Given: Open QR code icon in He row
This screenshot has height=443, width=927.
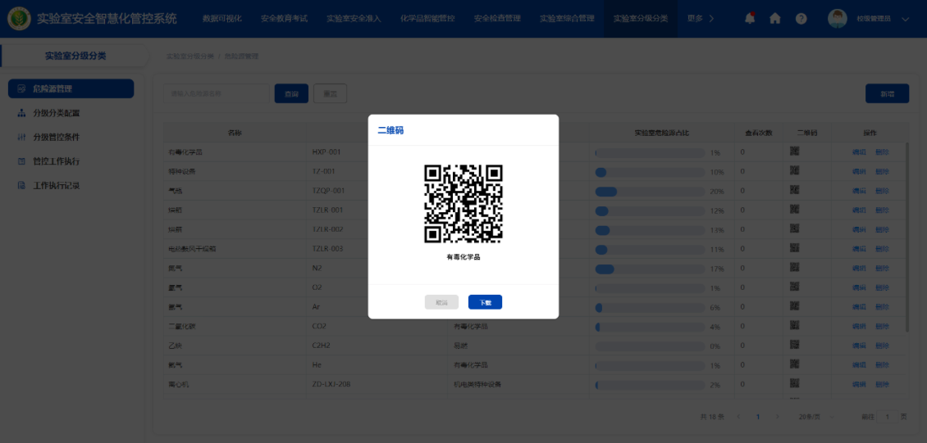Looking at the screenshot, I should (794, 364).
